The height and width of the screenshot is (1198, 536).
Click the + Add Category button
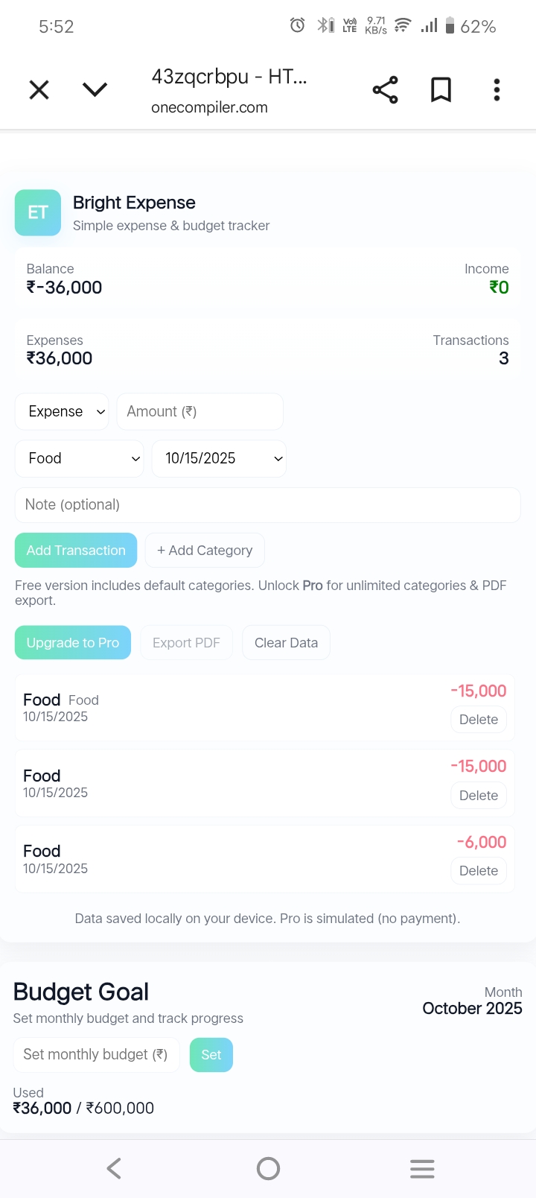(205, 551)
